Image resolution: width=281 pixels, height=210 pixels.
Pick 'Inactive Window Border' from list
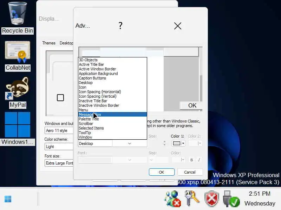112,105
